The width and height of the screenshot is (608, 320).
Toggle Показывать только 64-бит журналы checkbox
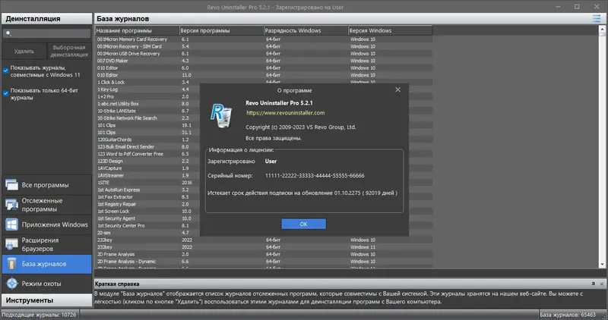[6, 93]
